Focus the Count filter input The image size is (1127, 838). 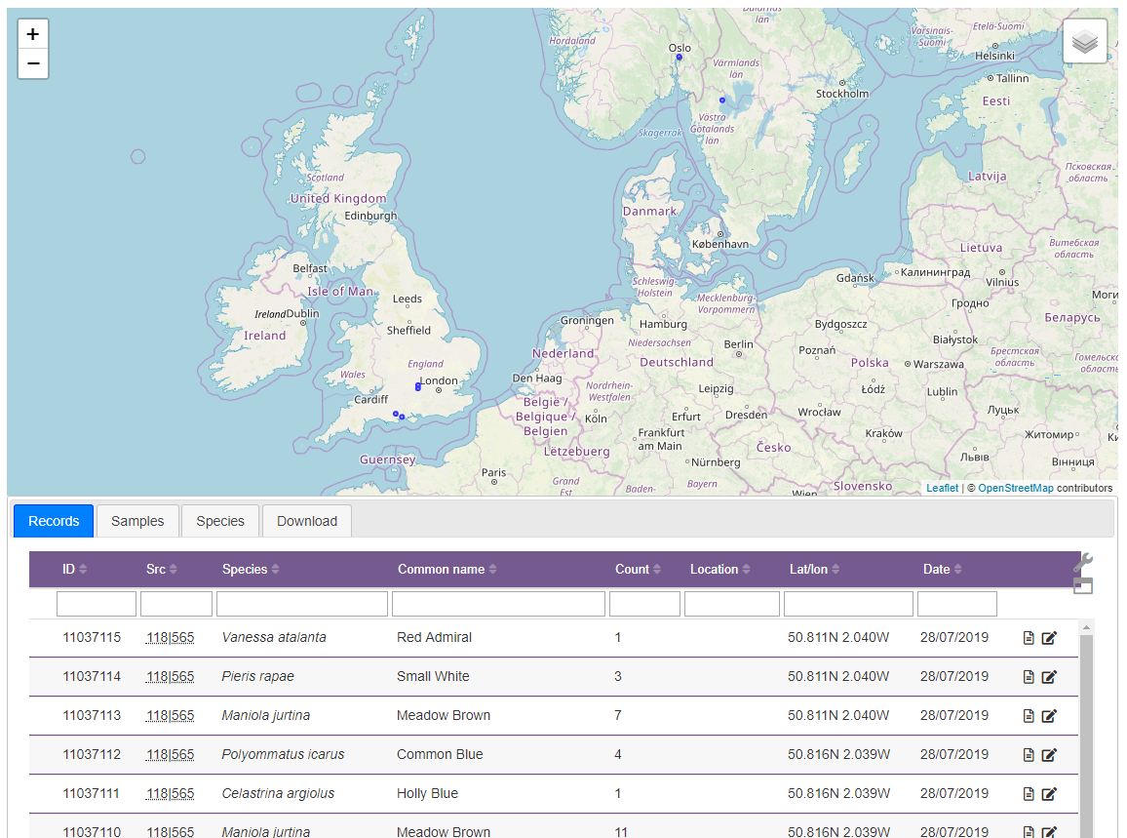644,604
